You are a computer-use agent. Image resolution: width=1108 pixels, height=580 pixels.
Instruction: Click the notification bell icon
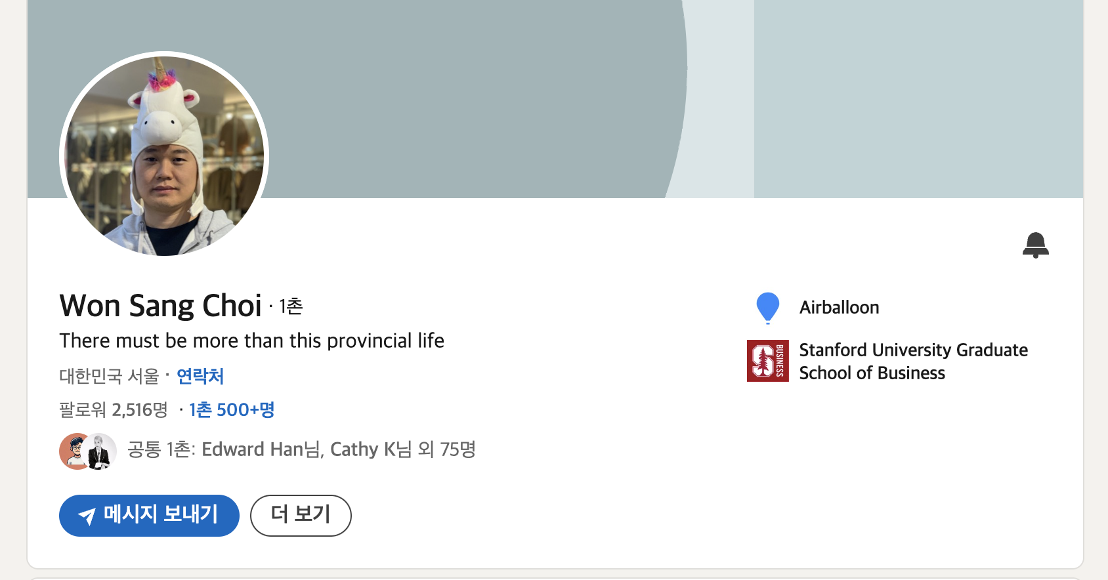[1035, 245]
